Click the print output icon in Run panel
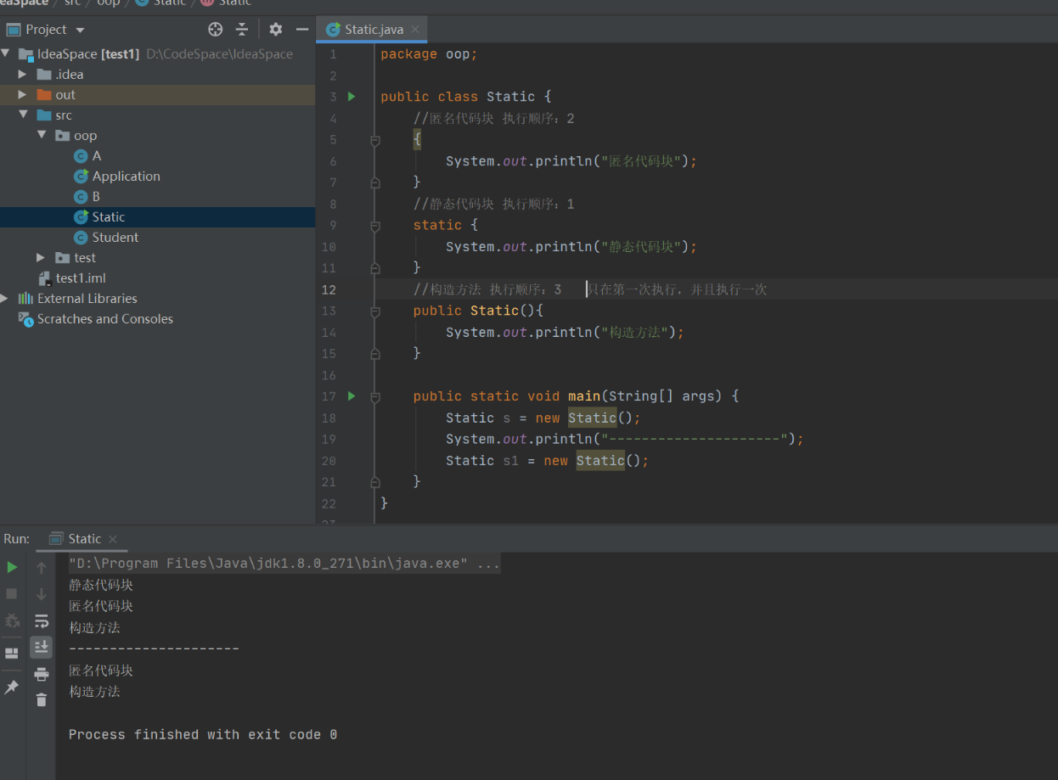 pyautogui.click(x=41, y=674)
